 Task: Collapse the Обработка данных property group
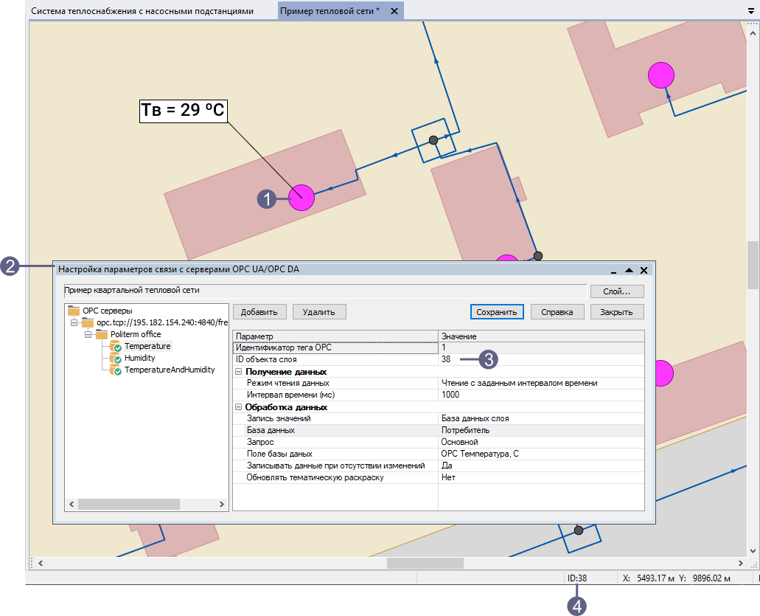coord(238,407)
